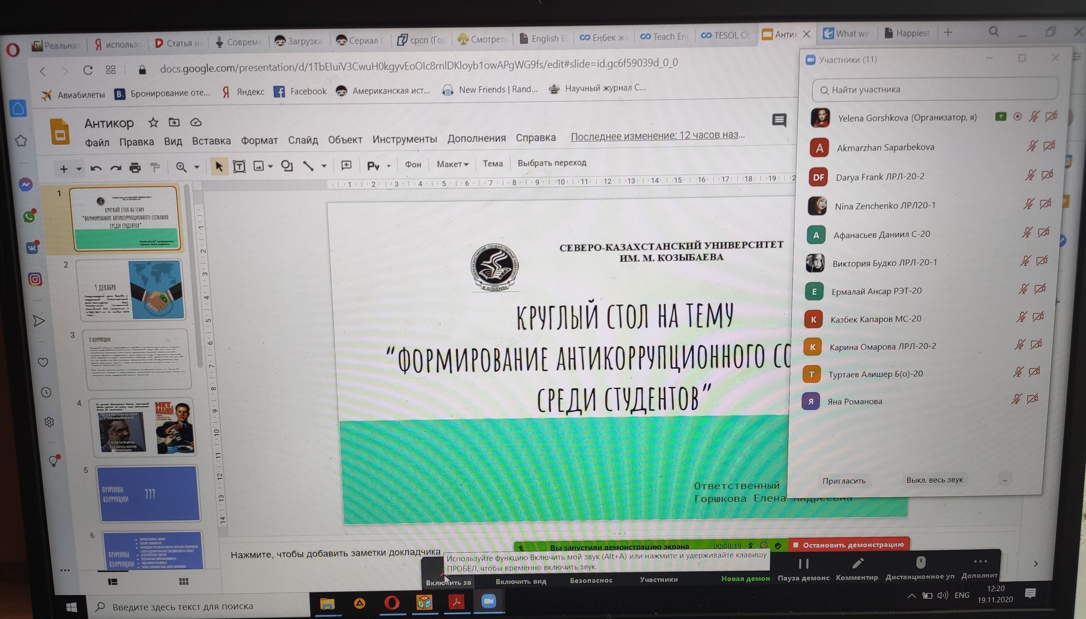This screenshot has height=619, width=1086.
Task: Click Пригласить in participants panel
Action: tap(844, 481)
